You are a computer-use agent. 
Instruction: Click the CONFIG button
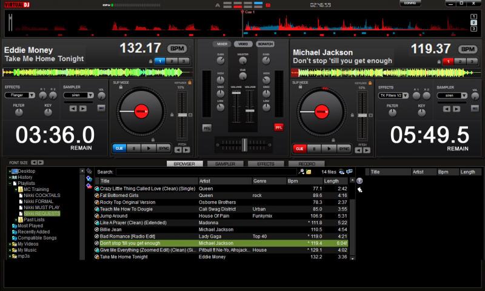point(410,3)
